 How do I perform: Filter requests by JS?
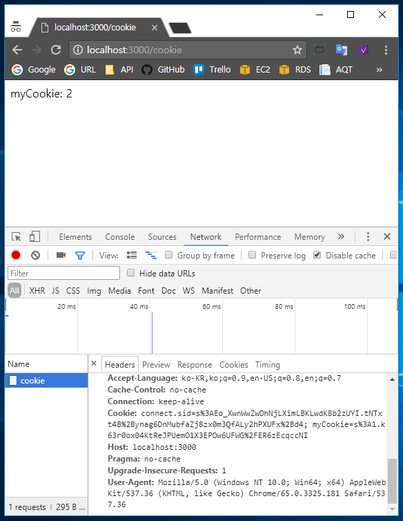55,291
